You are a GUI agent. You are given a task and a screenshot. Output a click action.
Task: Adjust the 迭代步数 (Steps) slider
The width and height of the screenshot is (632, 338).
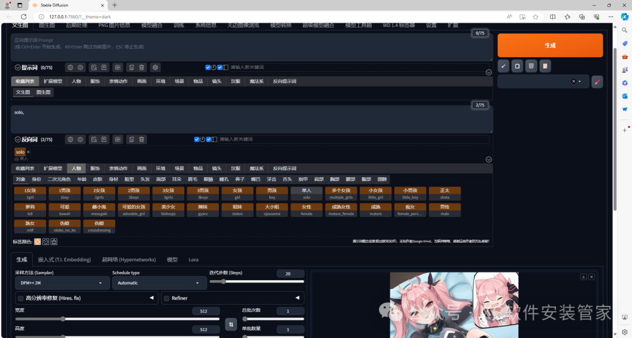[257, 282]
